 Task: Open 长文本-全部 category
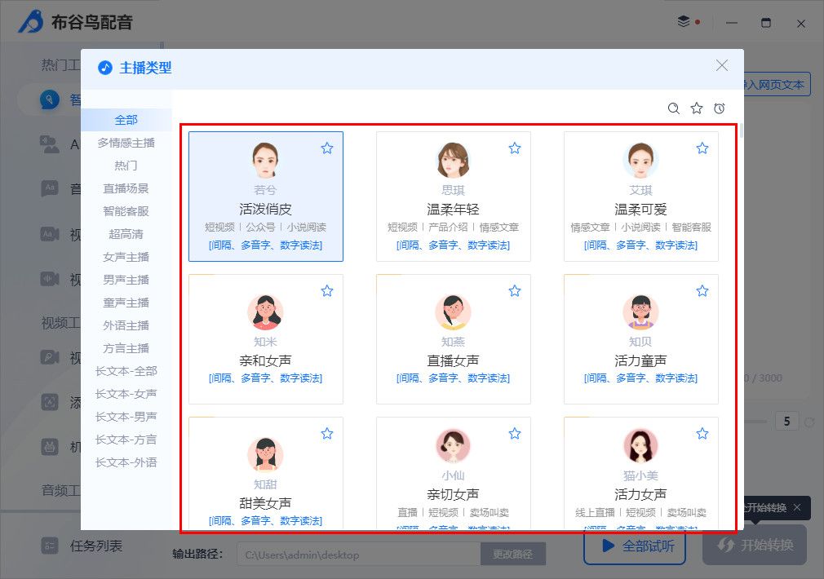click(x=126, y=372)
